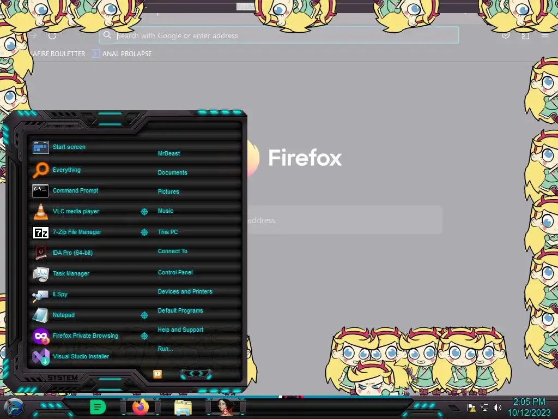
Task: Open Pictures from start menu
Action: tap(168, 191)
